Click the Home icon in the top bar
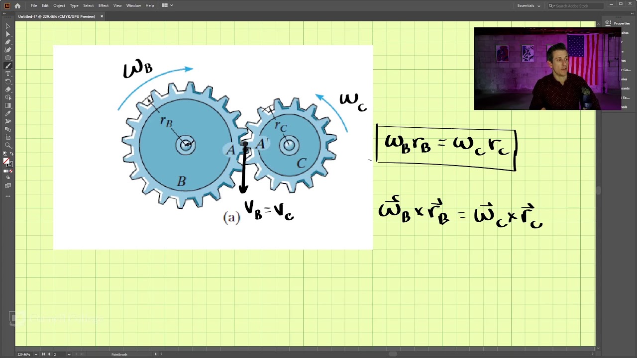 pos(17,5)
